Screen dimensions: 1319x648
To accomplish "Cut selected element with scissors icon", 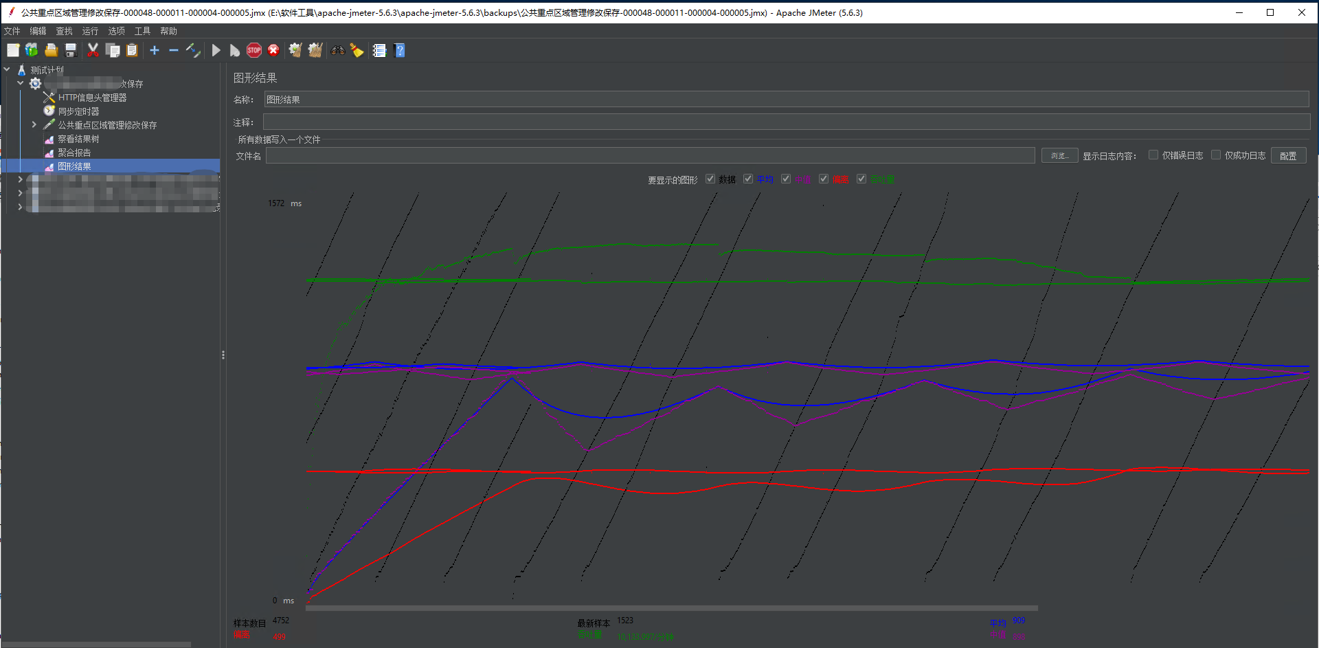I will point(93,50).
